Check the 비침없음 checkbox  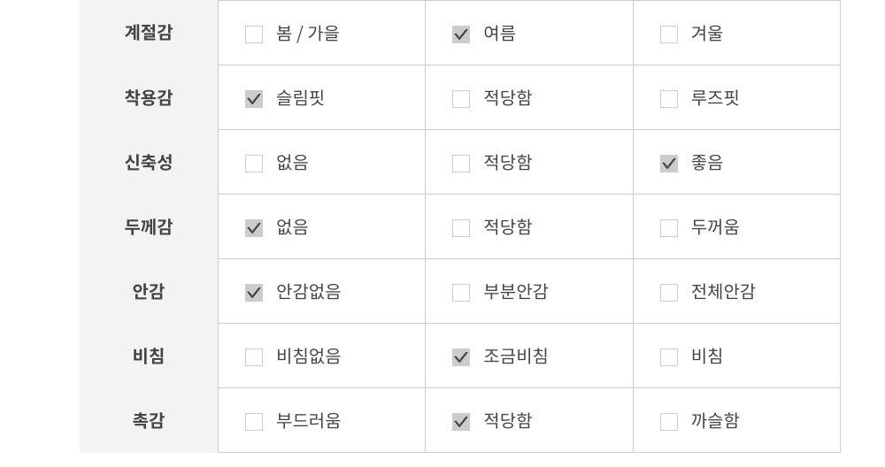(254, 357)
